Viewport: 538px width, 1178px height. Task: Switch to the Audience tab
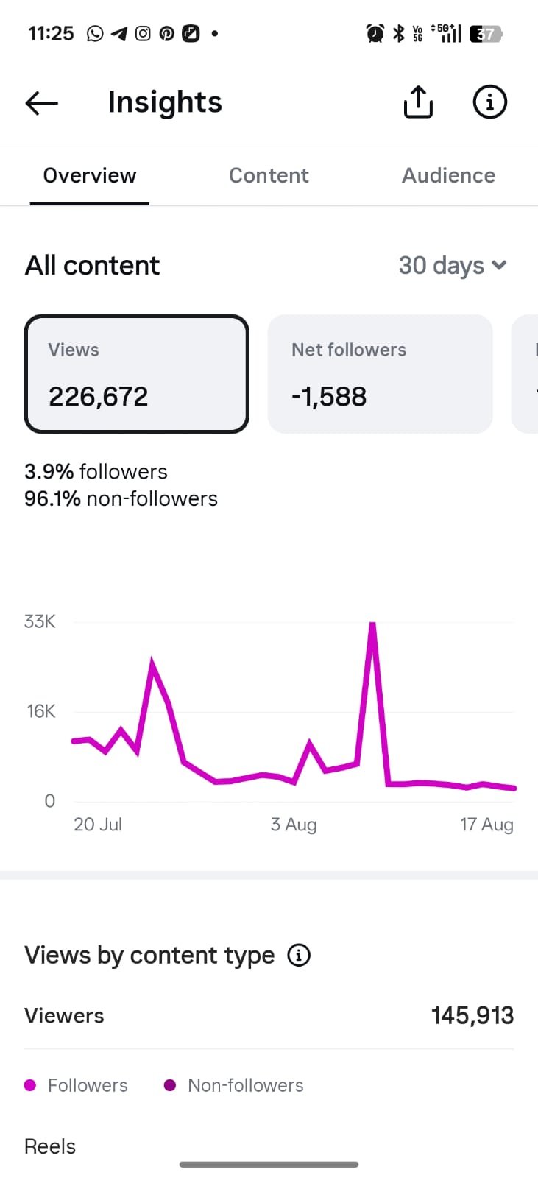(x=448, y=175)
